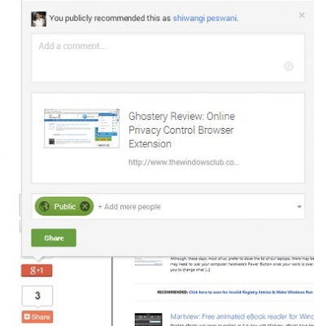Click the Ghostery Review article title
Viewport: 314px width, 326px height.
(x=181, y=130)
